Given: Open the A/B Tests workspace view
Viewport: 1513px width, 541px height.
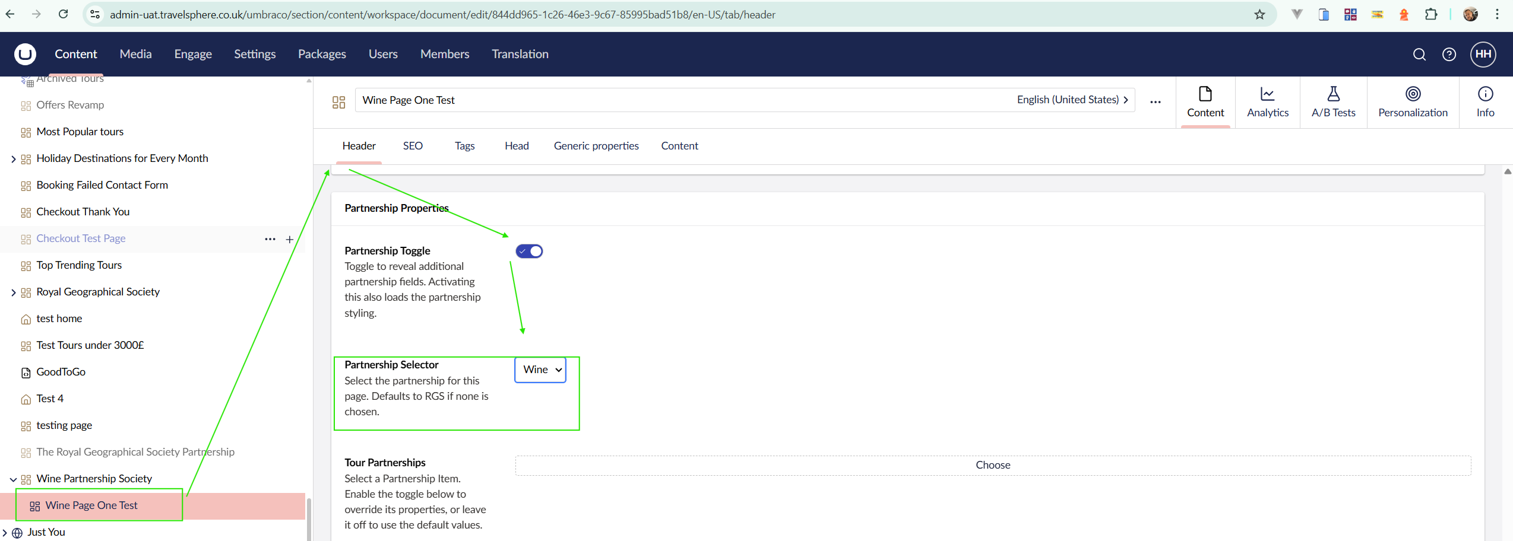Looking at the screenshot, I should [x=1333, y=102].
